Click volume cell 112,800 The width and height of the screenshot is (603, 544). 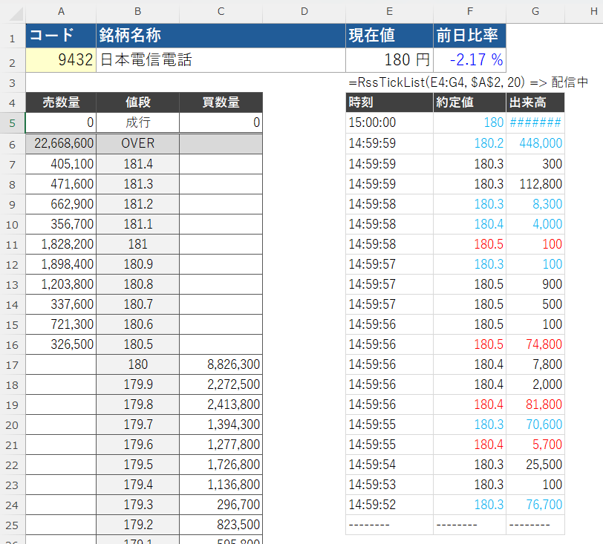535,184
